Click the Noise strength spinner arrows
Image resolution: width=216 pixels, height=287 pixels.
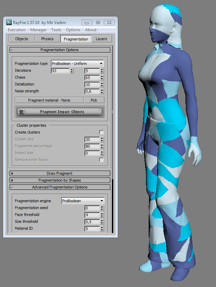(x=102, y=91)
